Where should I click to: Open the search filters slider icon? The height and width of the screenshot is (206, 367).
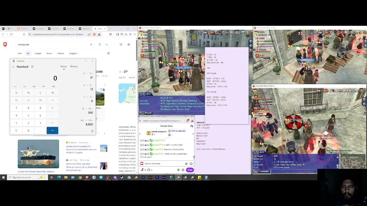[x=108, y=53]
